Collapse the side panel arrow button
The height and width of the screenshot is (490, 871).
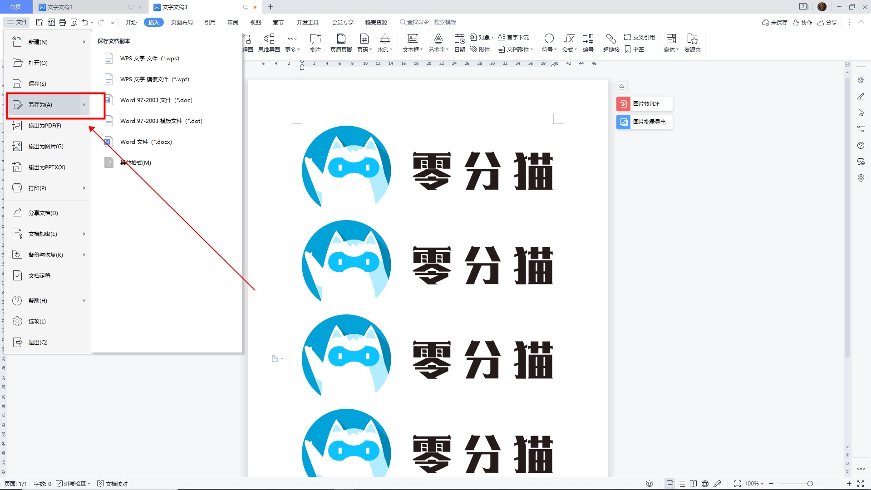click(x=622, y=87)
